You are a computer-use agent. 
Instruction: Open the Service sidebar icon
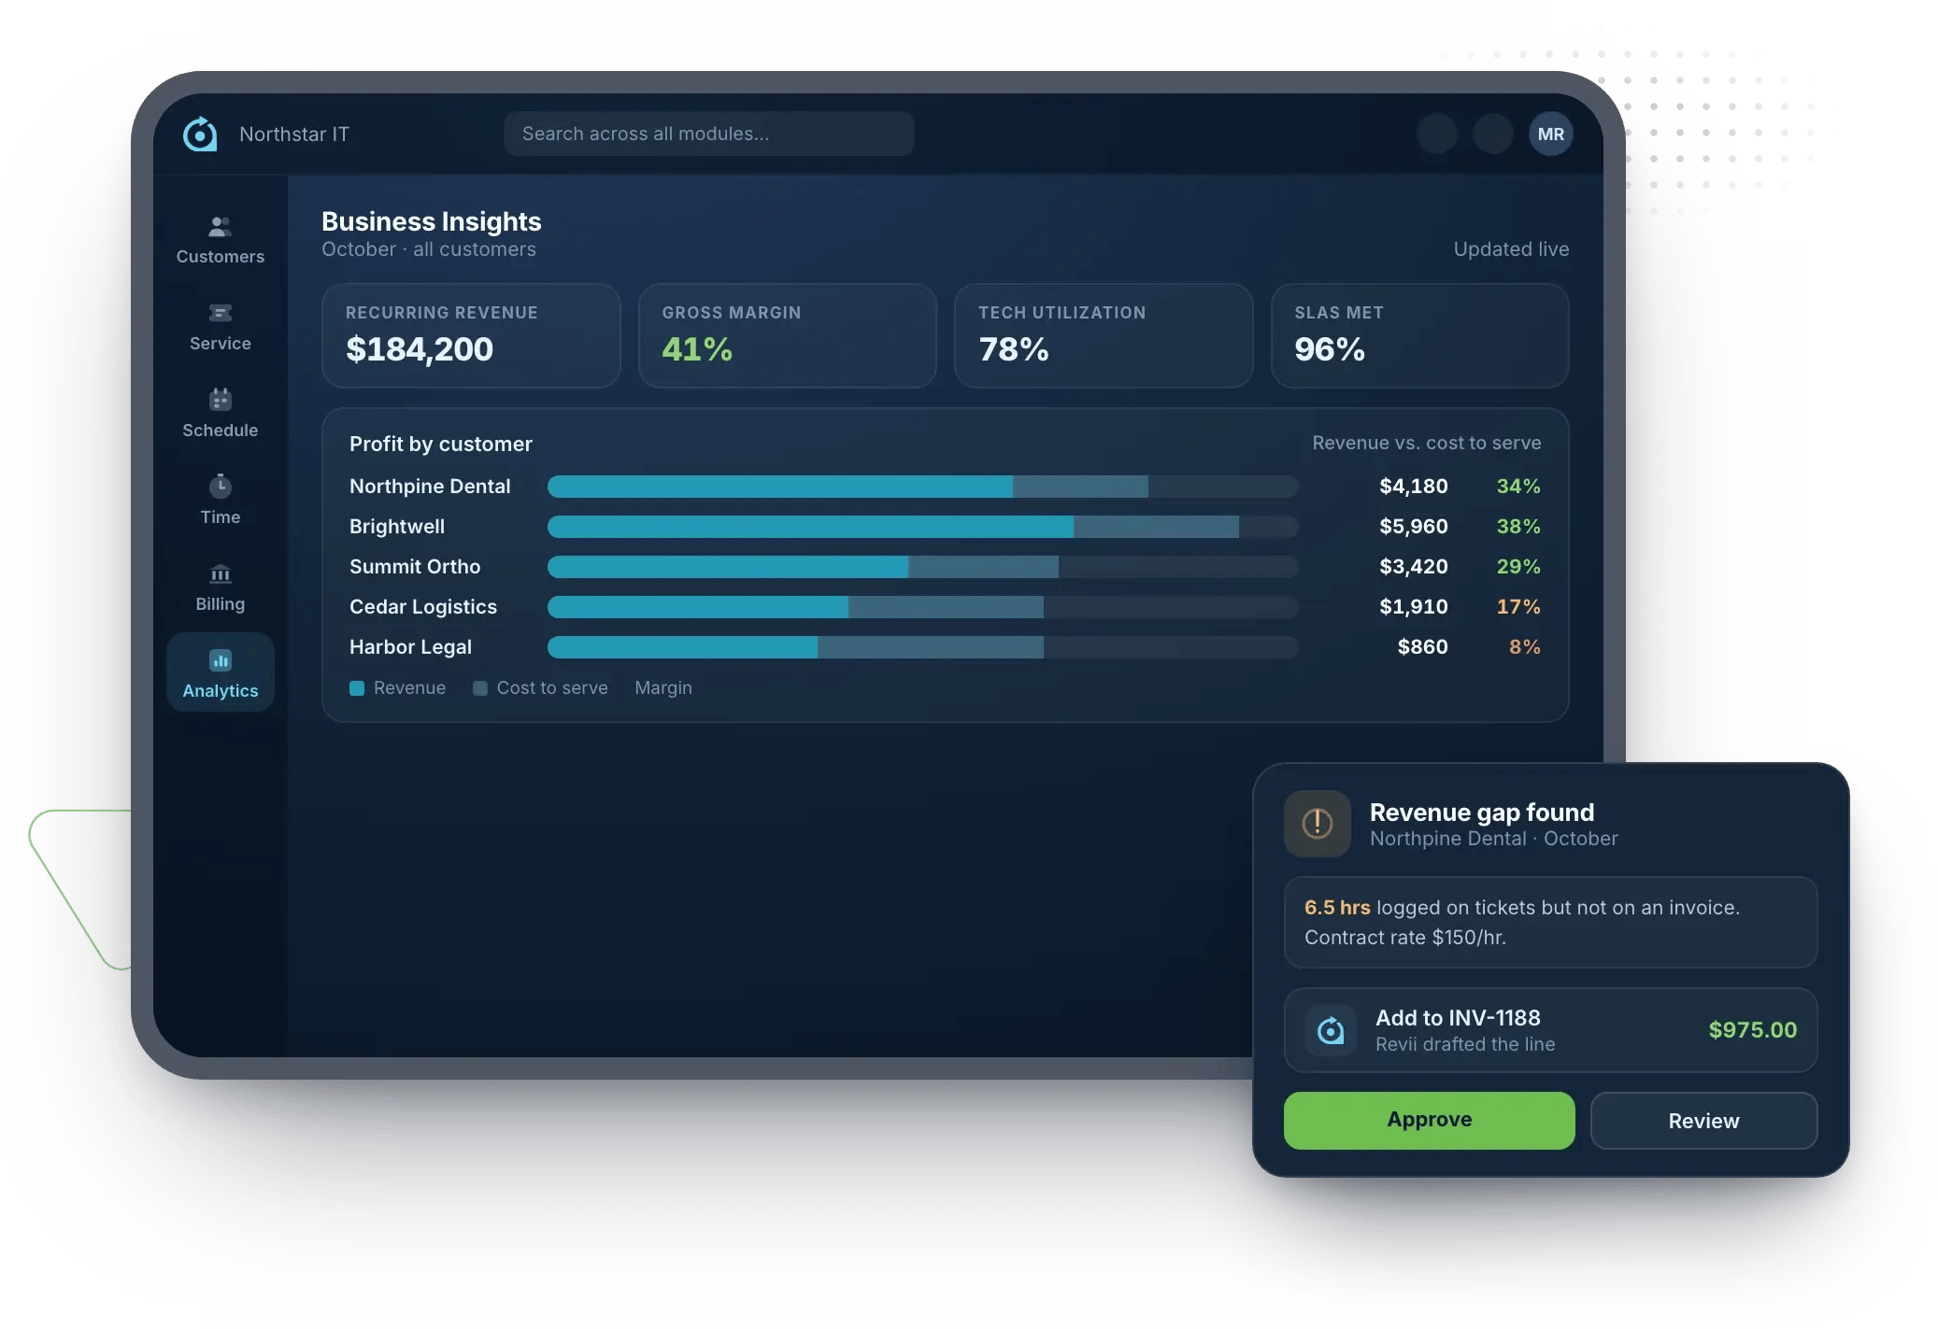tap(221, 313)
